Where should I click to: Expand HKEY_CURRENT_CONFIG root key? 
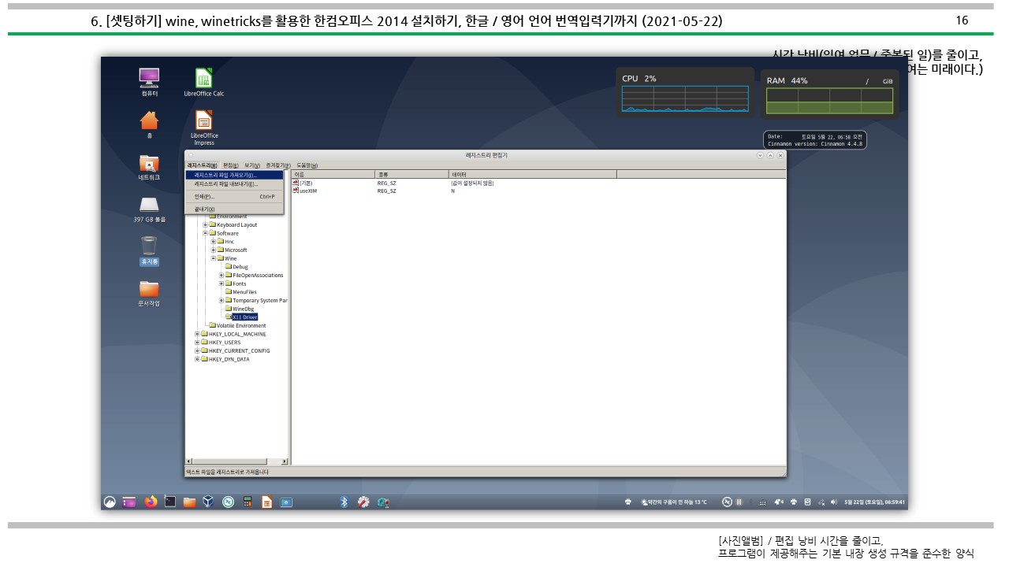197,350
